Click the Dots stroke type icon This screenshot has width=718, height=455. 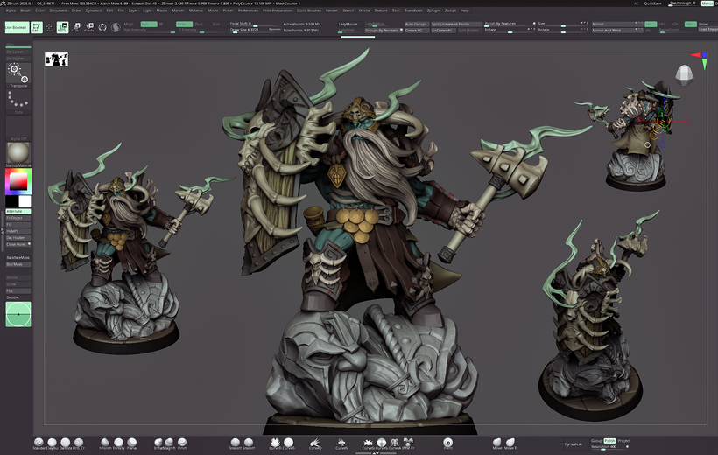click(18, 101)
